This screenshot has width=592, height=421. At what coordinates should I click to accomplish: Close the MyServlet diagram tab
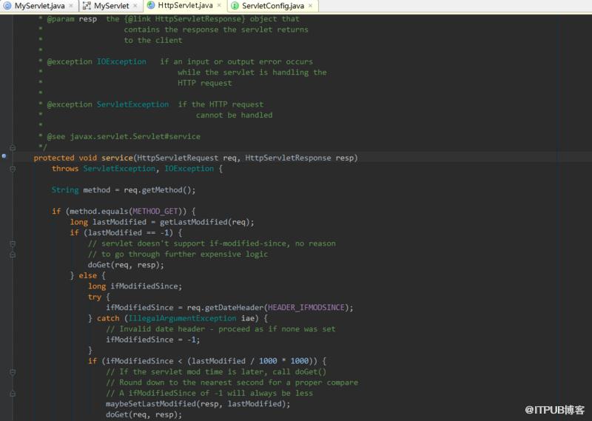pyautogui.click(x=135, y=6)
